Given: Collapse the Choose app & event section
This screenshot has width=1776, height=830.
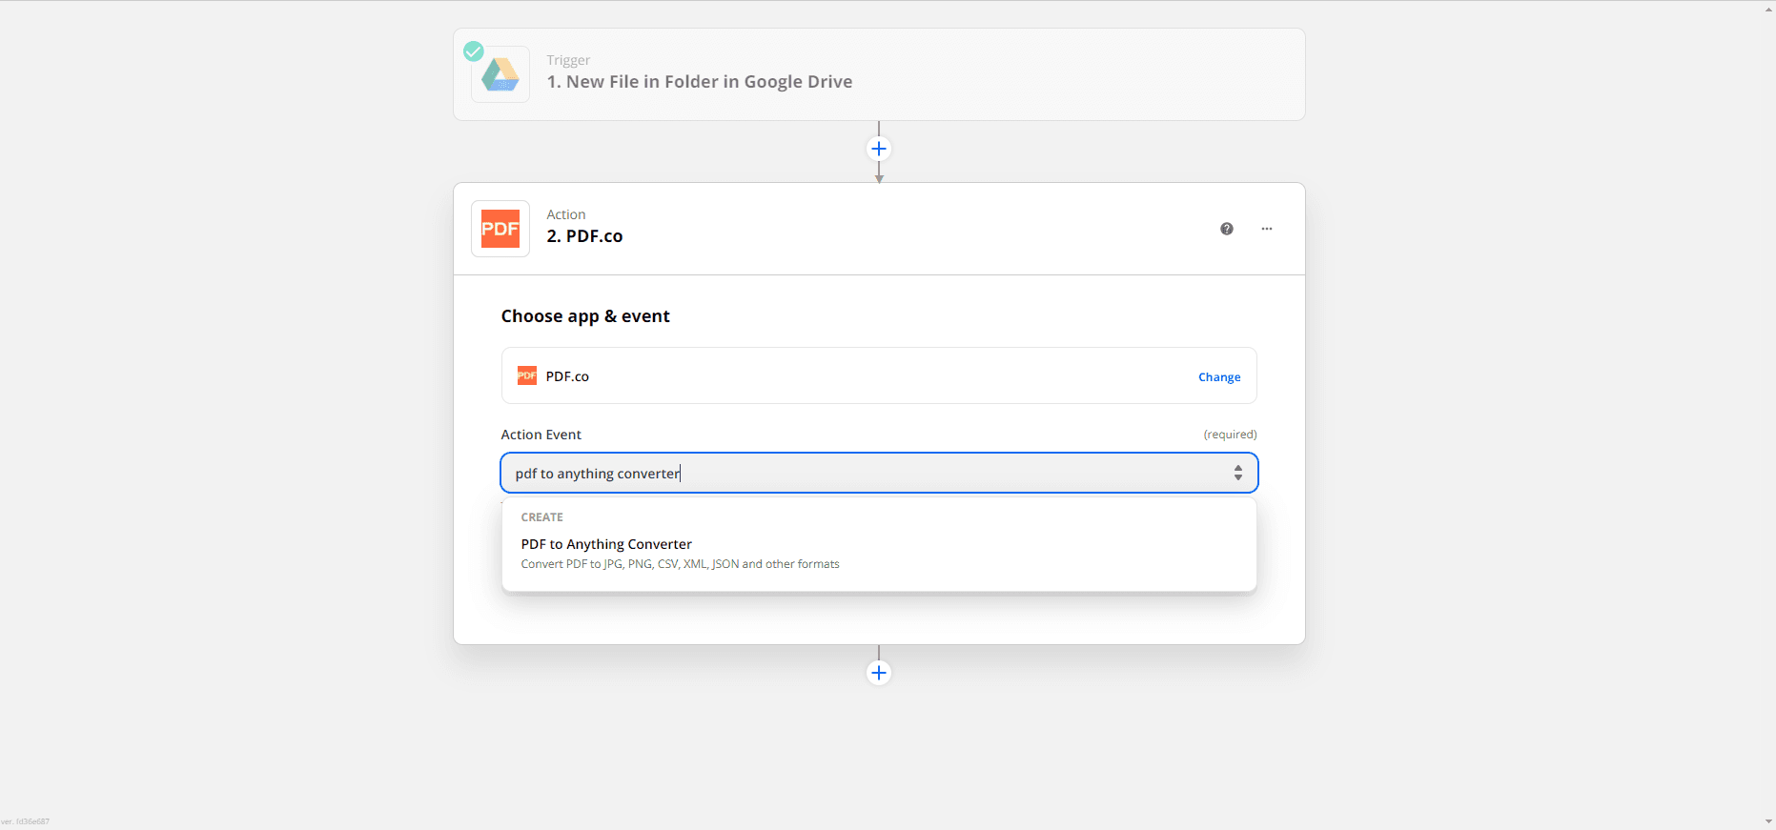Looking at the screenshot, I should pos(585,316).
